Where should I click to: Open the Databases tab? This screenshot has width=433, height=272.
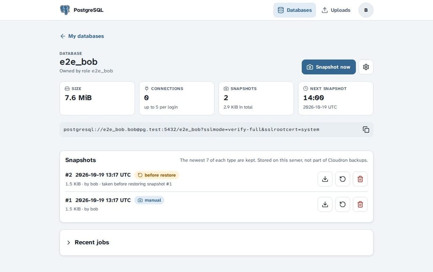[295, 10]
